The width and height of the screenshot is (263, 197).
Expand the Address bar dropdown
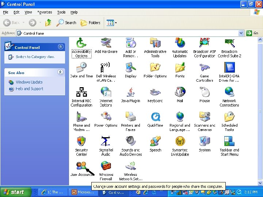point(241,33)
